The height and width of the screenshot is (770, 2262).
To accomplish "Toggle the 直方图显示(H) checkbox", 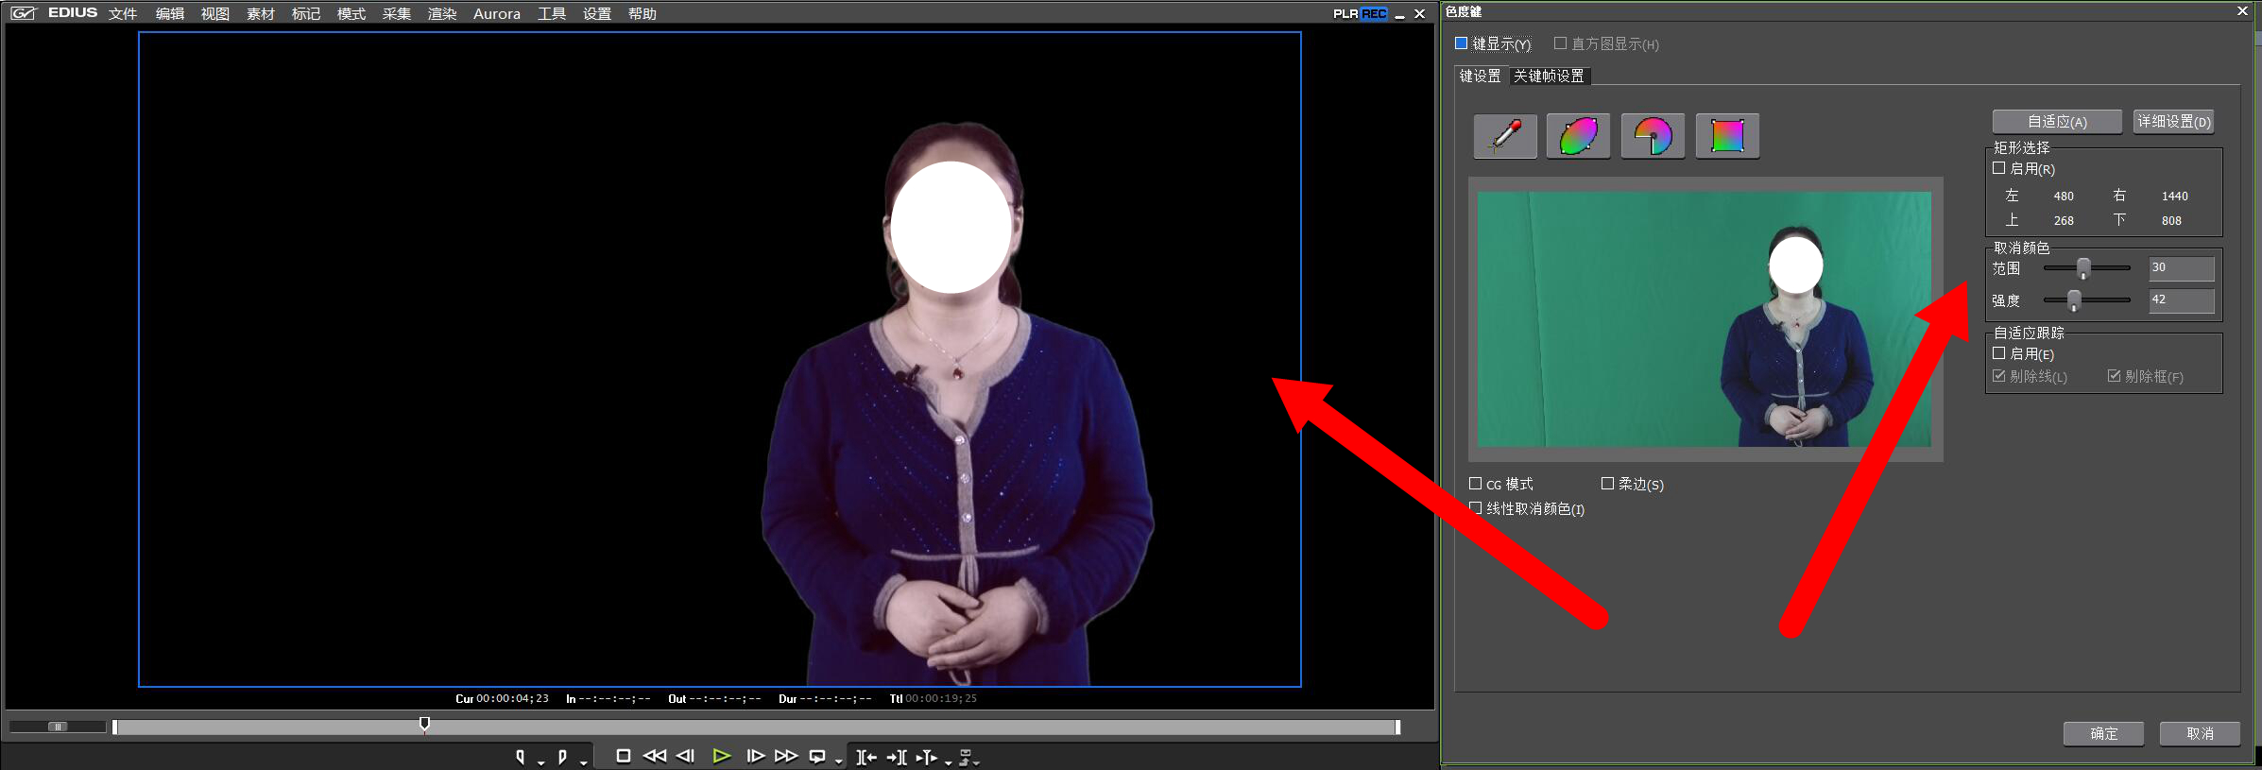I will [1561, 43].
